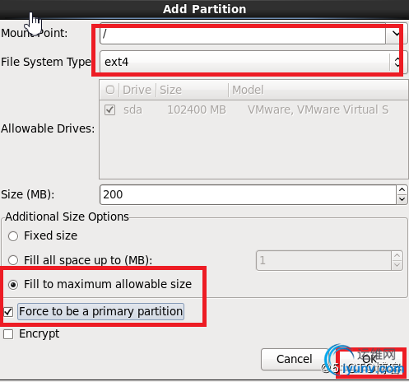The height and width of the screenshot is (382, 409).
Task: Click the Size column header
Action: click(192, 90)
